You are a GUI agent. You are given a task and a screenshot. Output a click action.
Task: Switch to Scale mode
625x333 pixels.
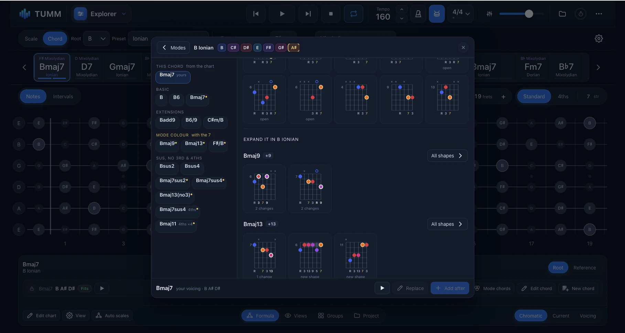pyautogui.click(x=31, y=39)
